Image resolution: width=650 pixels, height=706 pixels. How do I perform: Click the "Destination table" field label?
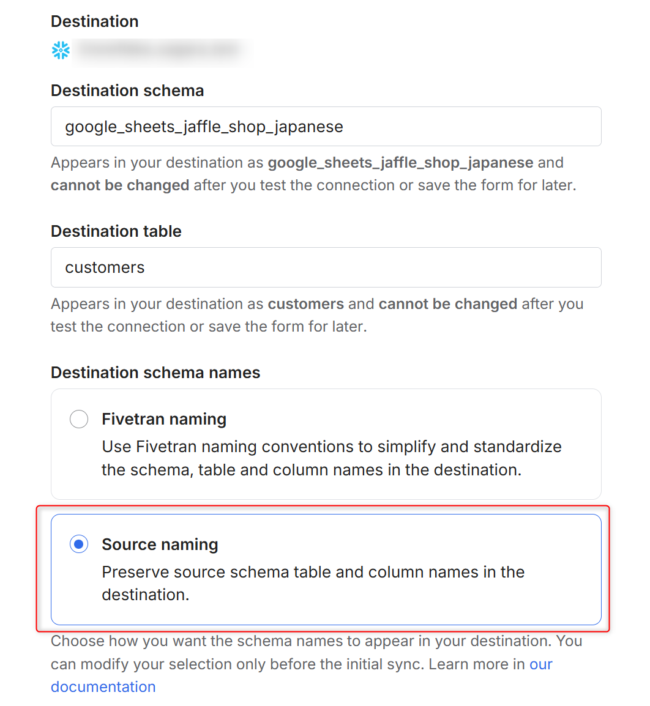[116, 231]
